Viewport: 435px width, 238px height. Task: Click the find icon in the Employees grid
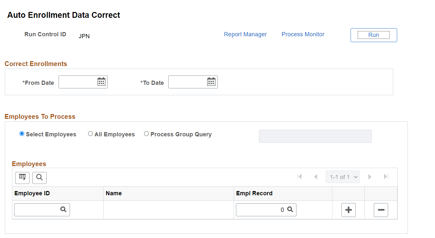pos(39,177)
